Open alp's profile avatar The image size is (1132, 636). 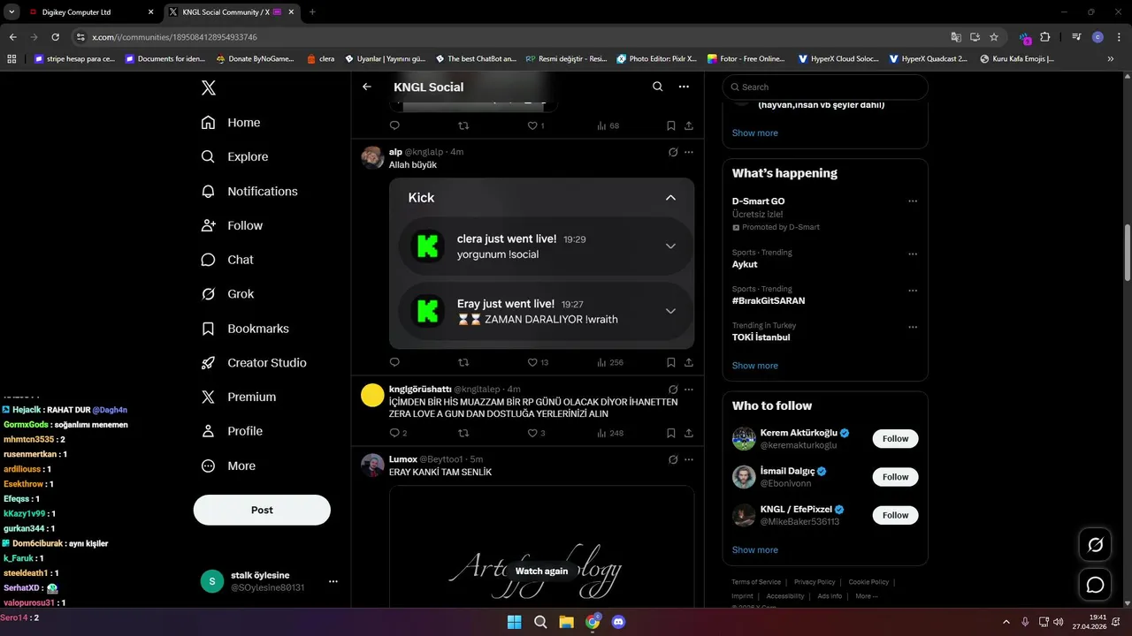pyautogui.click(x=372, y=158)
